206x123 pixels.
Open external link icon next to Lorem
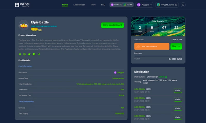[x=166, y=77]
